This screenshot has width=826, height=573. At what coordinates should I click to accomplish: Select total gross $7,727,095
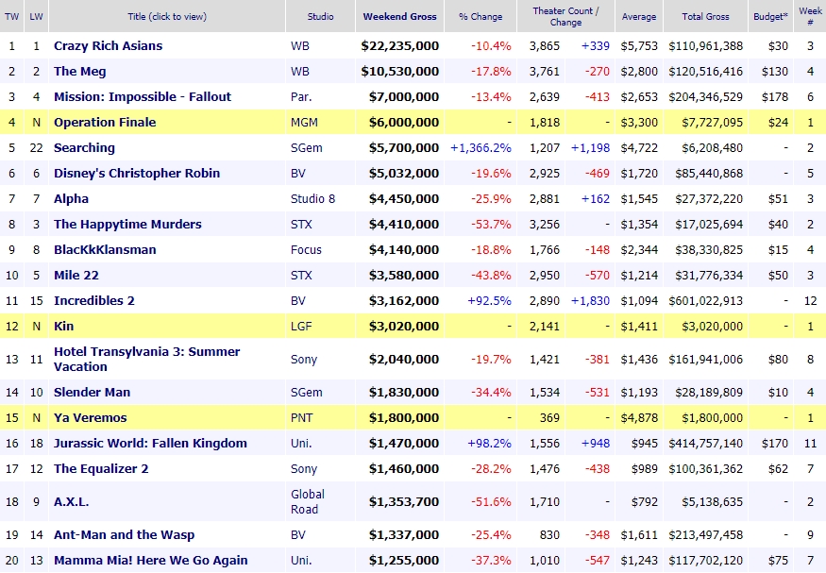712,122
